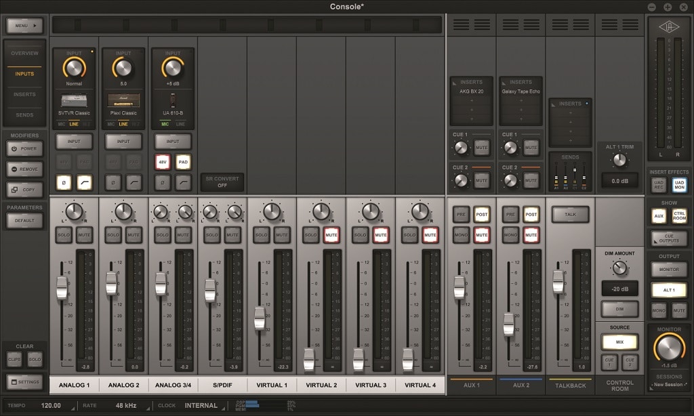Click the Virtual 1 pan knob

(x=272, y=211)
